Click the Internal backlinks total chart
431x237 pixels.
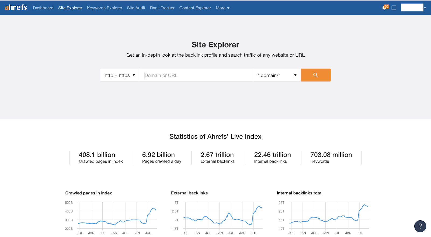point(329,216)
